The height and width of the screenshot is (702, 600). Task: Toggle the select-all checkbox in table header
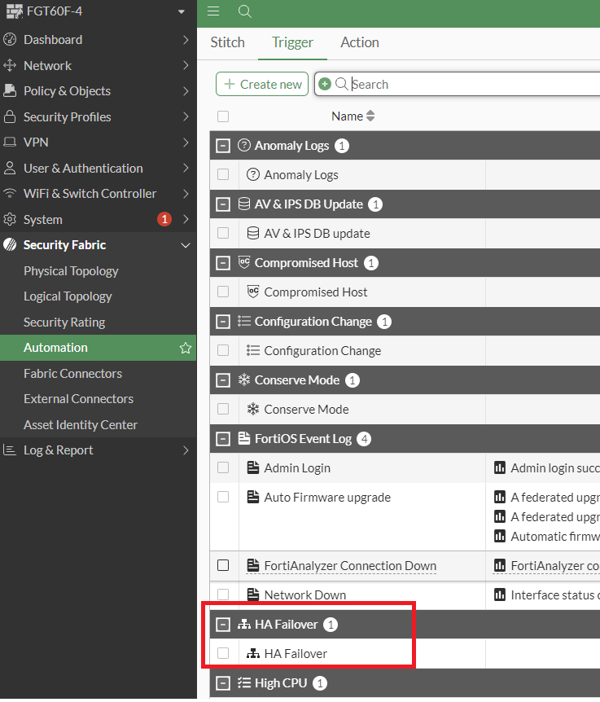pyautogui.click(x=223, y=116)
